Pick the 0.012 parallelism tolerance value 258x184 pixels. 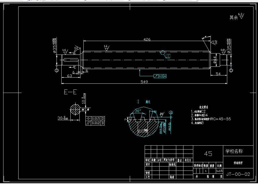[x=96, y=123]
